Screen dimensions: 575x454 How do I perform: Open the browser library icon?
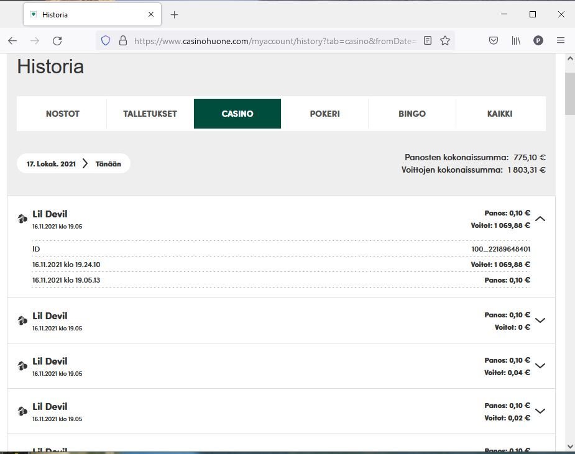[x=516, y=40]
